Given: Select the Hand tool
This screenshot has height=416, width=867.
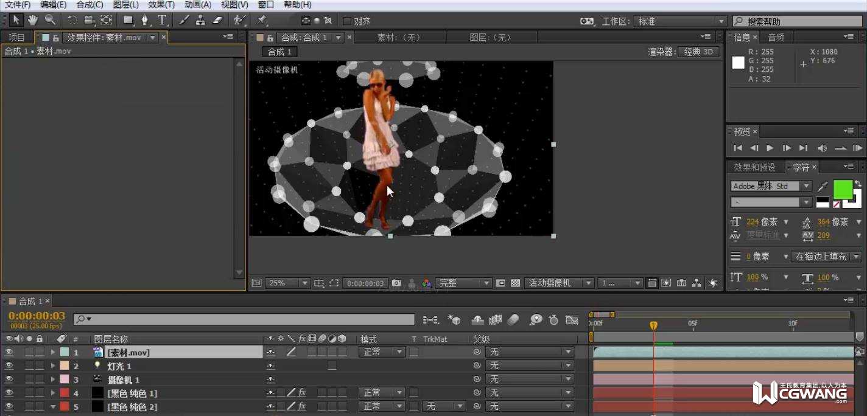Looking at the screenshot, I should click(32, 20).
